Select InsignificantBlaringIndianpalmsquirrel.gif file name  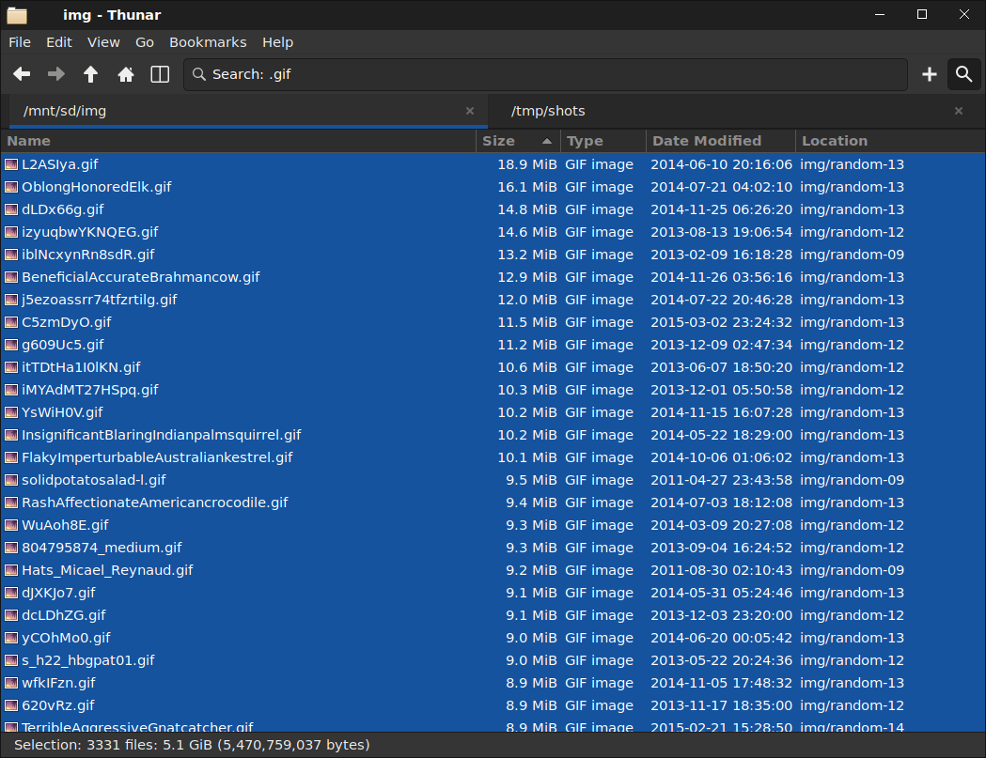click(x=162, y=435)
